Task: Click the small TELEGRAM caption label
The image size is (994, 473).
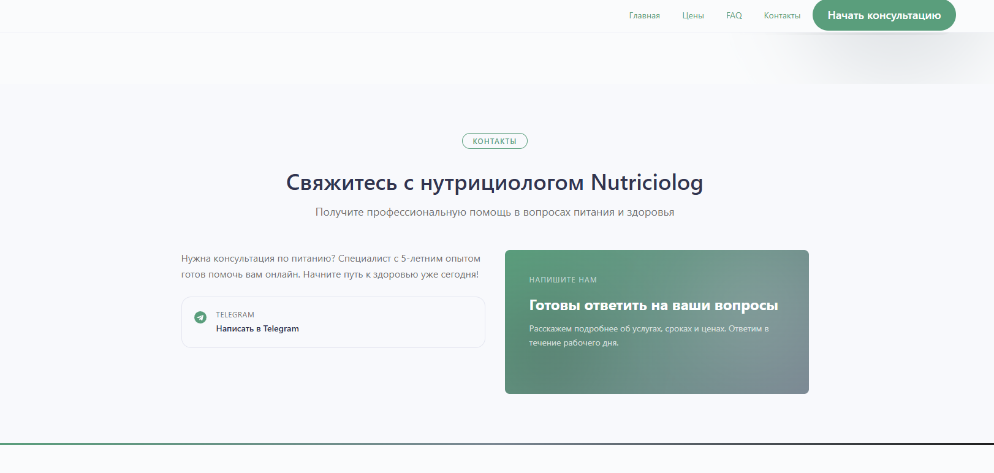Action: coord(235,315)
